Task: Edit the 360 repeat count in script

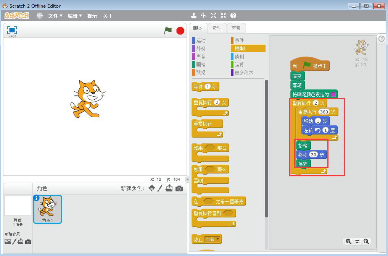Action: coord(324,112)
